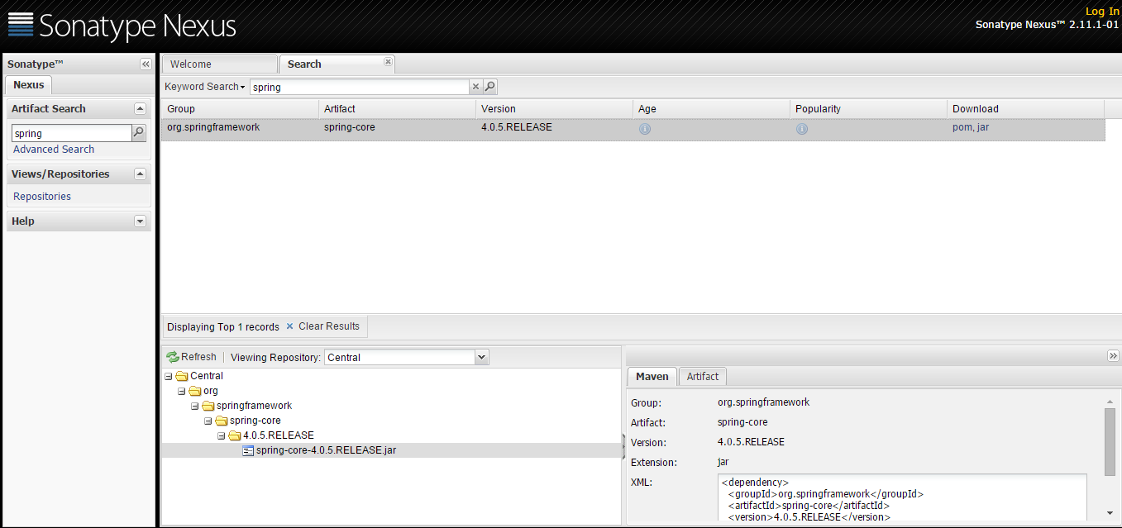1122x528 pixels.
Task: Click the Refresh button label
Action: [x=198, y=357]
